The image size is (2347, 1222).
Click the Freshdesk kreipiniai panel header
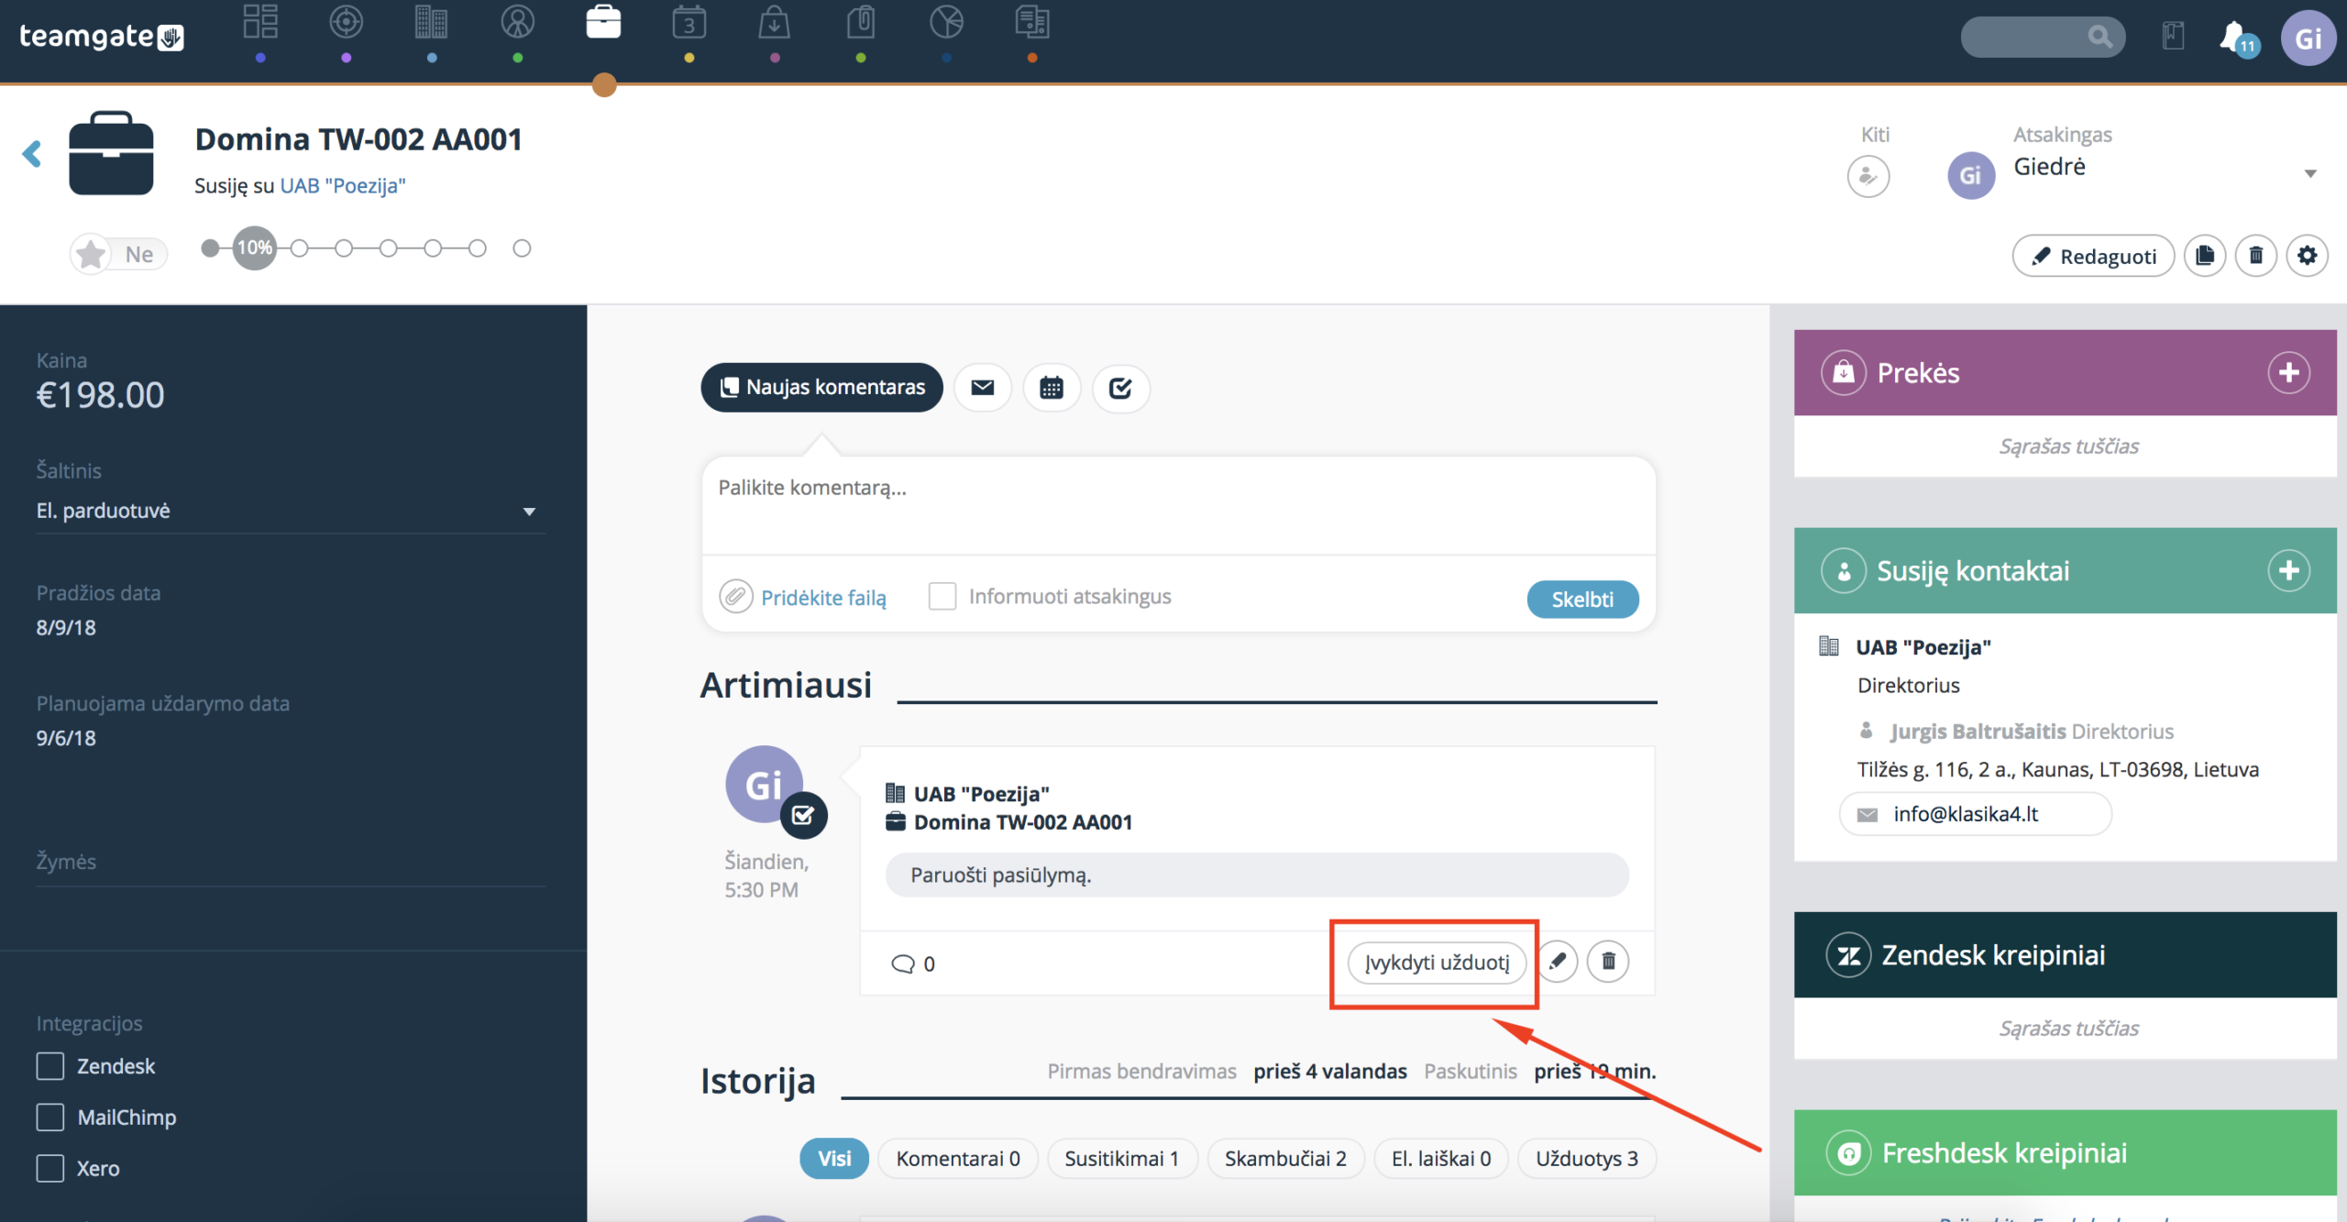[2065, 1152]
